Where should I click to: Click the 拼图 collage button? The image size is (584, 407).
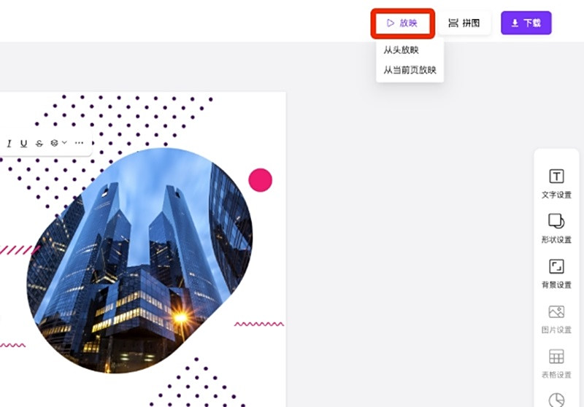click(x=464, y=23)
